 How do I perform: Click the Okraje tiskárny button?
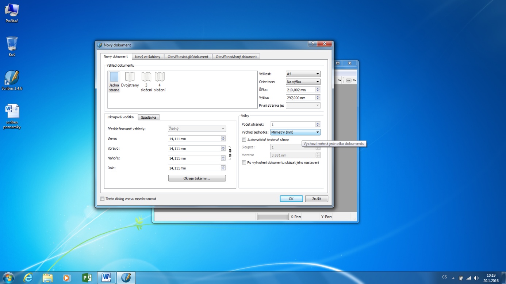[197, 178]
